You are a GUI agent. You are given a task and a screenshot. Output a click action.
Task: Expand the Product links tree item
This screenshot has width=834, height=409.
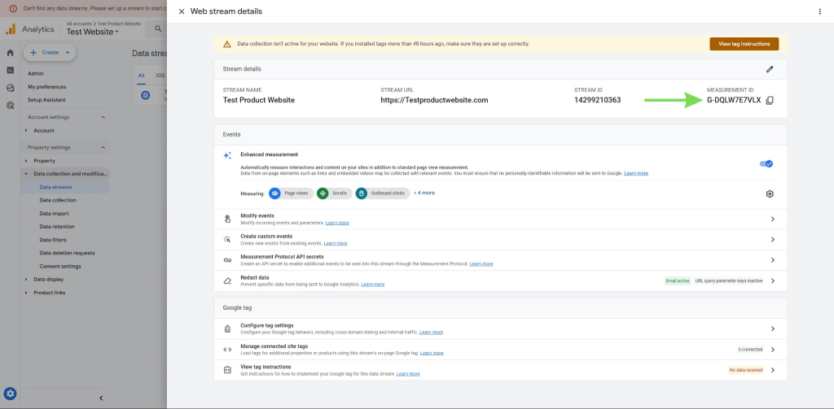[27, 293]
